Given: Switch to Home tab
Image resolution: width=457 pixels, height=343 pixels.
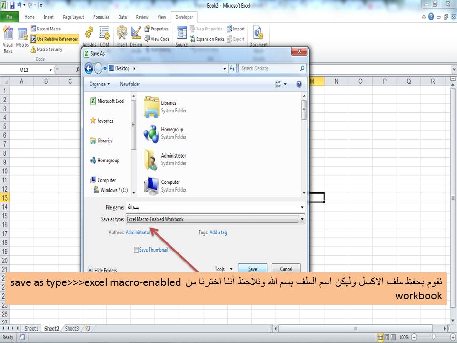Looking at the screenshot, I should click(x=30, y=17).
